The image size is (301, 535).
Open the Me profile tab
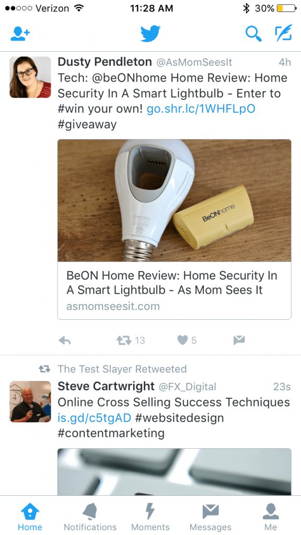coord(271,517)
